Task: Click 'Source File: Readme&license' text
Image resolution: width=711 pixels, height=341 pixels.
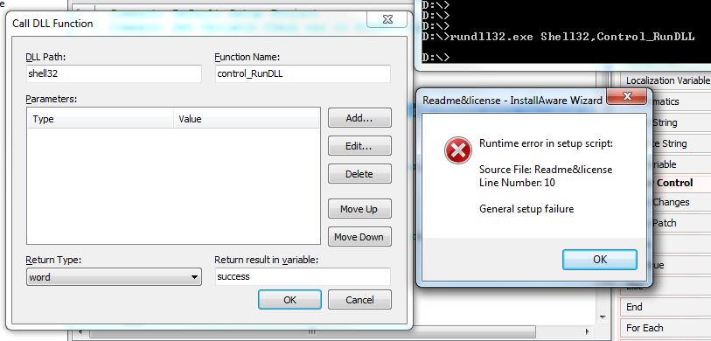Action: [x=546, y=170]
